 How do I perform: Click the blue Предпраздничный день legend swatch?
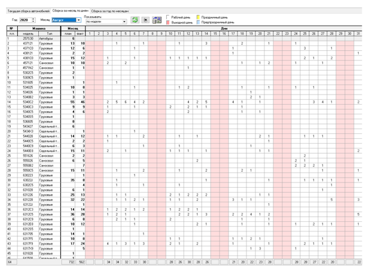[198, 22]
